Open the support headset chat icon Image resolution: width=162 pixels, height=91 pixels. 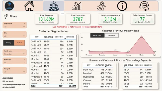pyautogui.click(x=144, y=6)
